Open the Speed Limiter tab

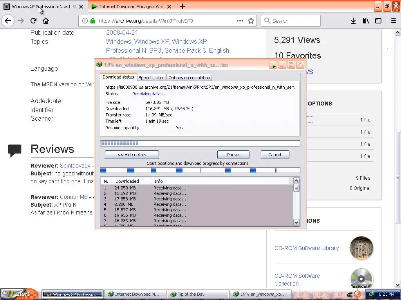point(151,78)
